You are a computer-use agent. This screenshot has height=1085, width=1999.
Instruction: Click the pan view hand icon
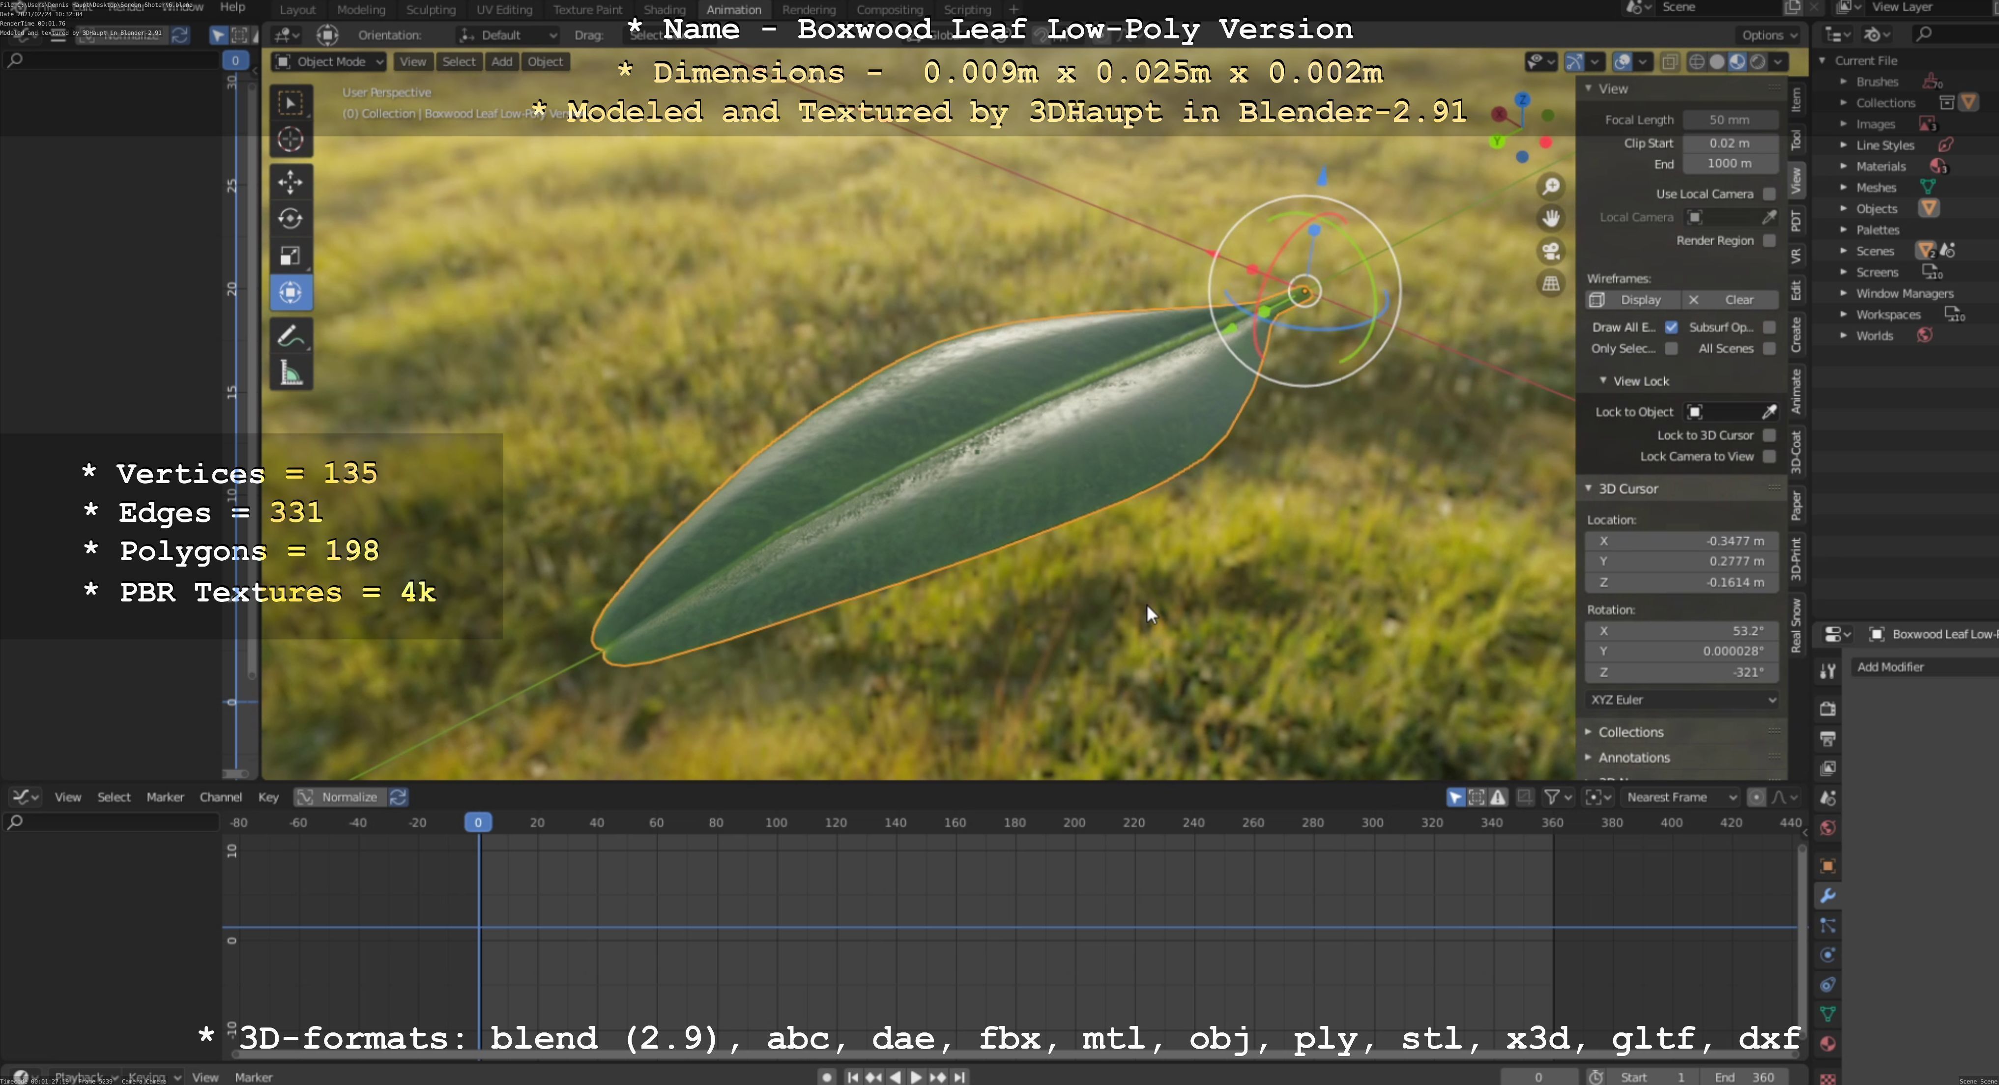click(1551, 219)
